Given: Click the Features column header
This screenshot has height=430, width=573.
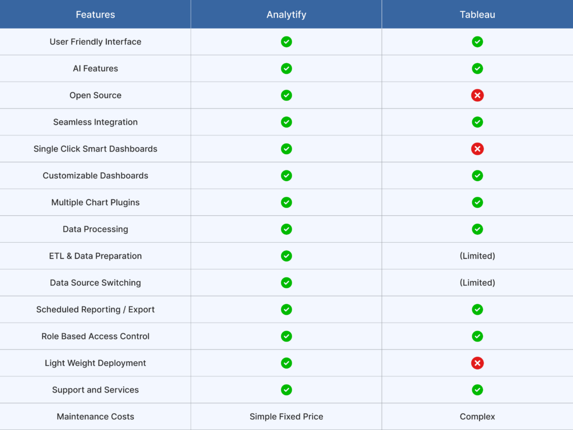Looking at the screenshot, I should pos(95,14).
